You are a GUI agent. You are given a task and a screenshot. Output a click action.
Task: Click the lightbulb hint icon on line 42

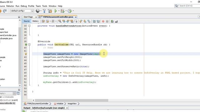click(x=26, y=54)
